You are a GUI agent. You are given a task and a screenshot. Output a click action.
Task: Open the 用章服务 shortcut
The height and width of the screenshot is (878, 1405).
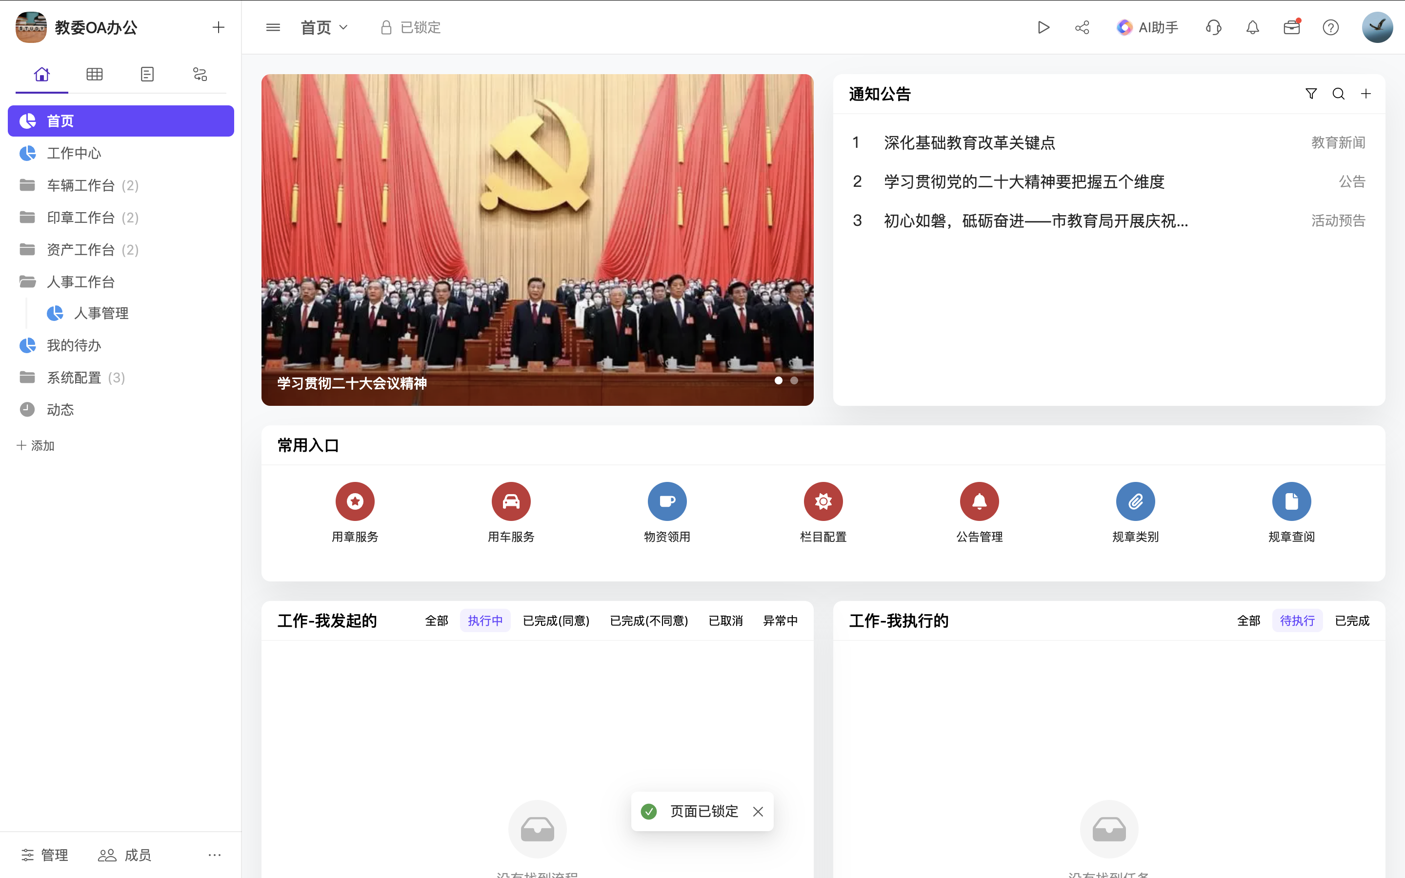(355, 512)
